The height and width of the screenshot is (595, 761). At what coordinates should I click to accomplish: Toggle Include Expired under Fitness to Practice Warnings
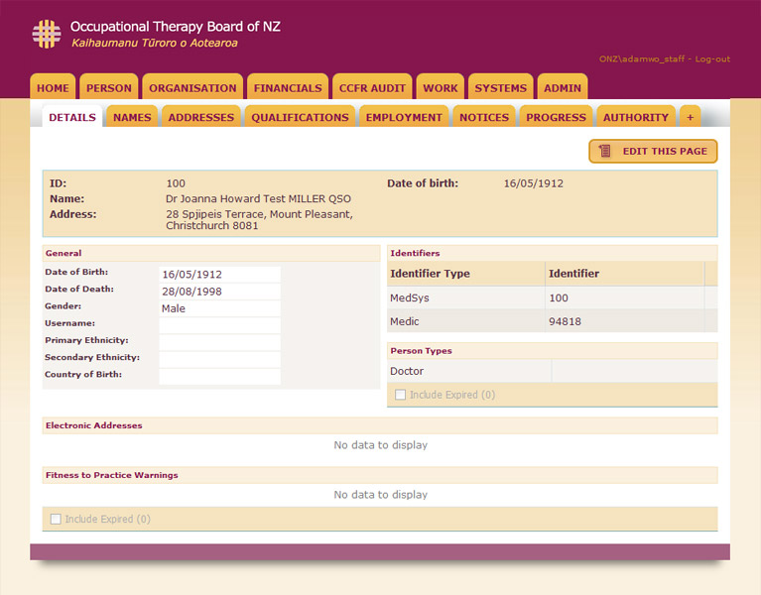[56, 519]
